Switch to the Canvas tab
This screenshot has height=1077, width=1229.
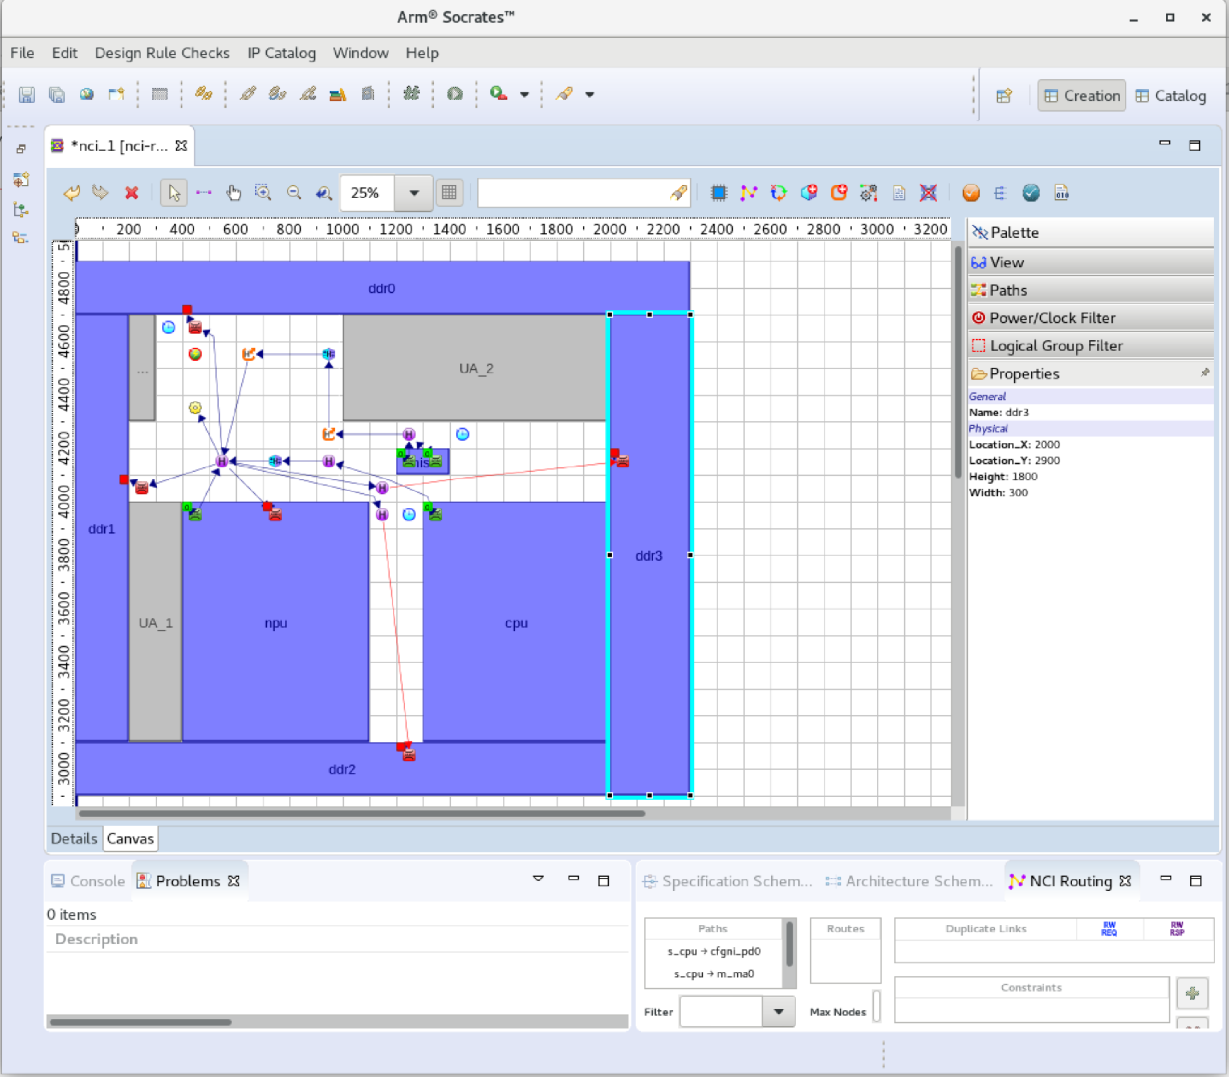click(130, 838)
